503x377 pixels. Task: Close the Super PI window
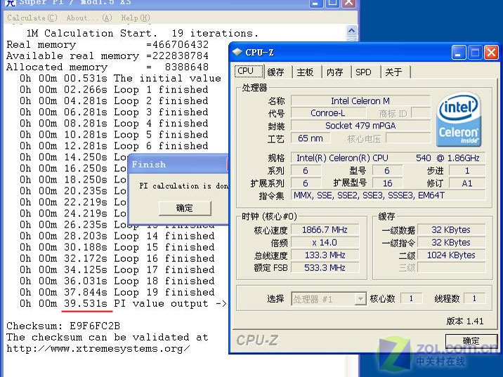(x=349, y=4)
